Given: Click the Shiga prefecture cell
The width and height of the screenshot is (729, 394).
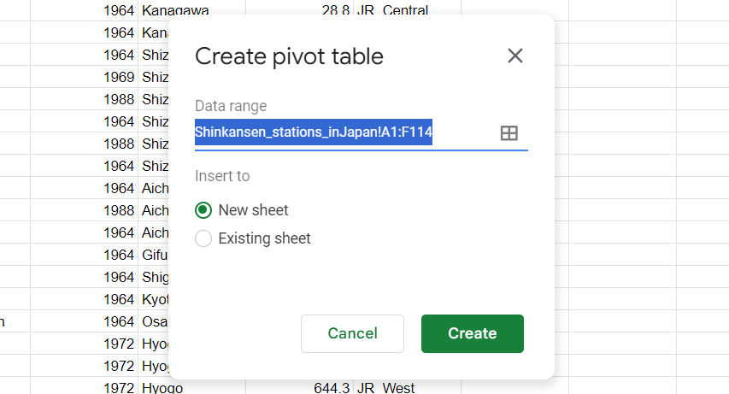Looking at the screenshot, I should click(154, 277).
